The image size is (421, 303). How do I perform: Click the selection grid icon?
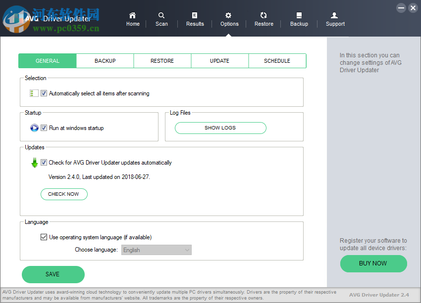(x=33, y=93)
